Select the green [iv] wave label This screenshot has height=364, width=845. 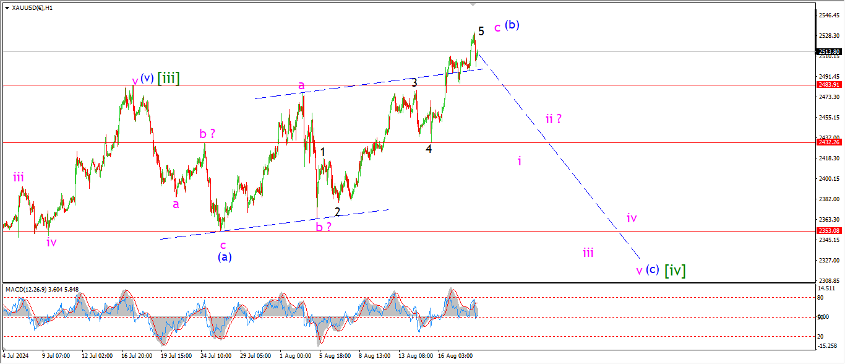tap(675, 271)
